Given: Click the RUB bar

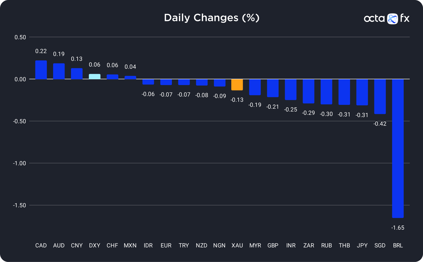Looking at the screenshot, I should pyautogui.click(x=326, y=92).
